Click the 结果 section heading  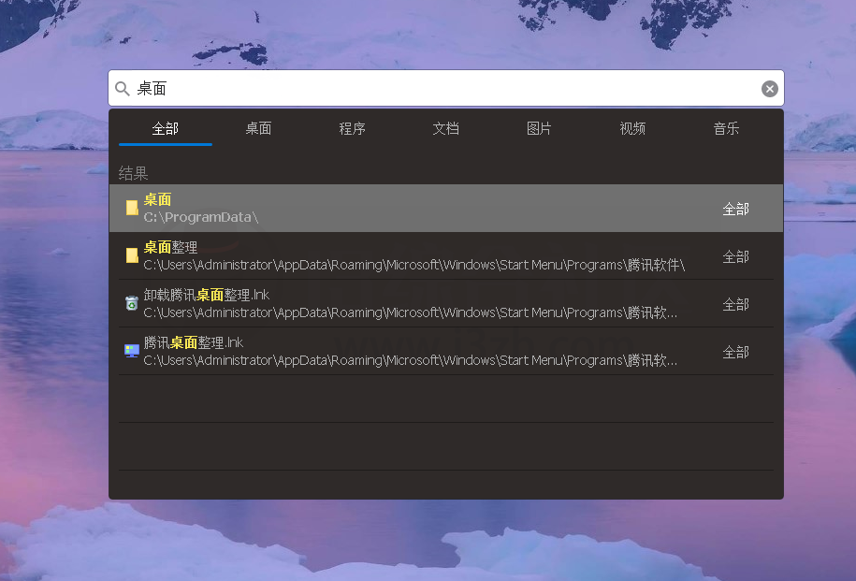coord(133,174)
